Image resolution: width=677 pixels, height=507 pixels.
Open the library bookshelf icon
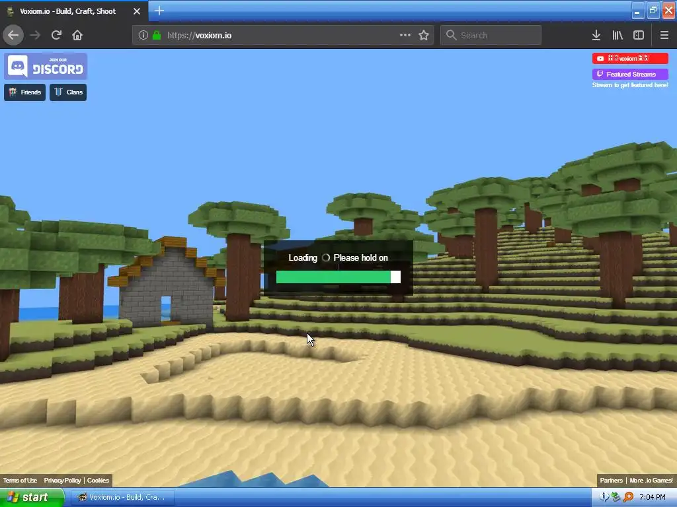(617, 35)
